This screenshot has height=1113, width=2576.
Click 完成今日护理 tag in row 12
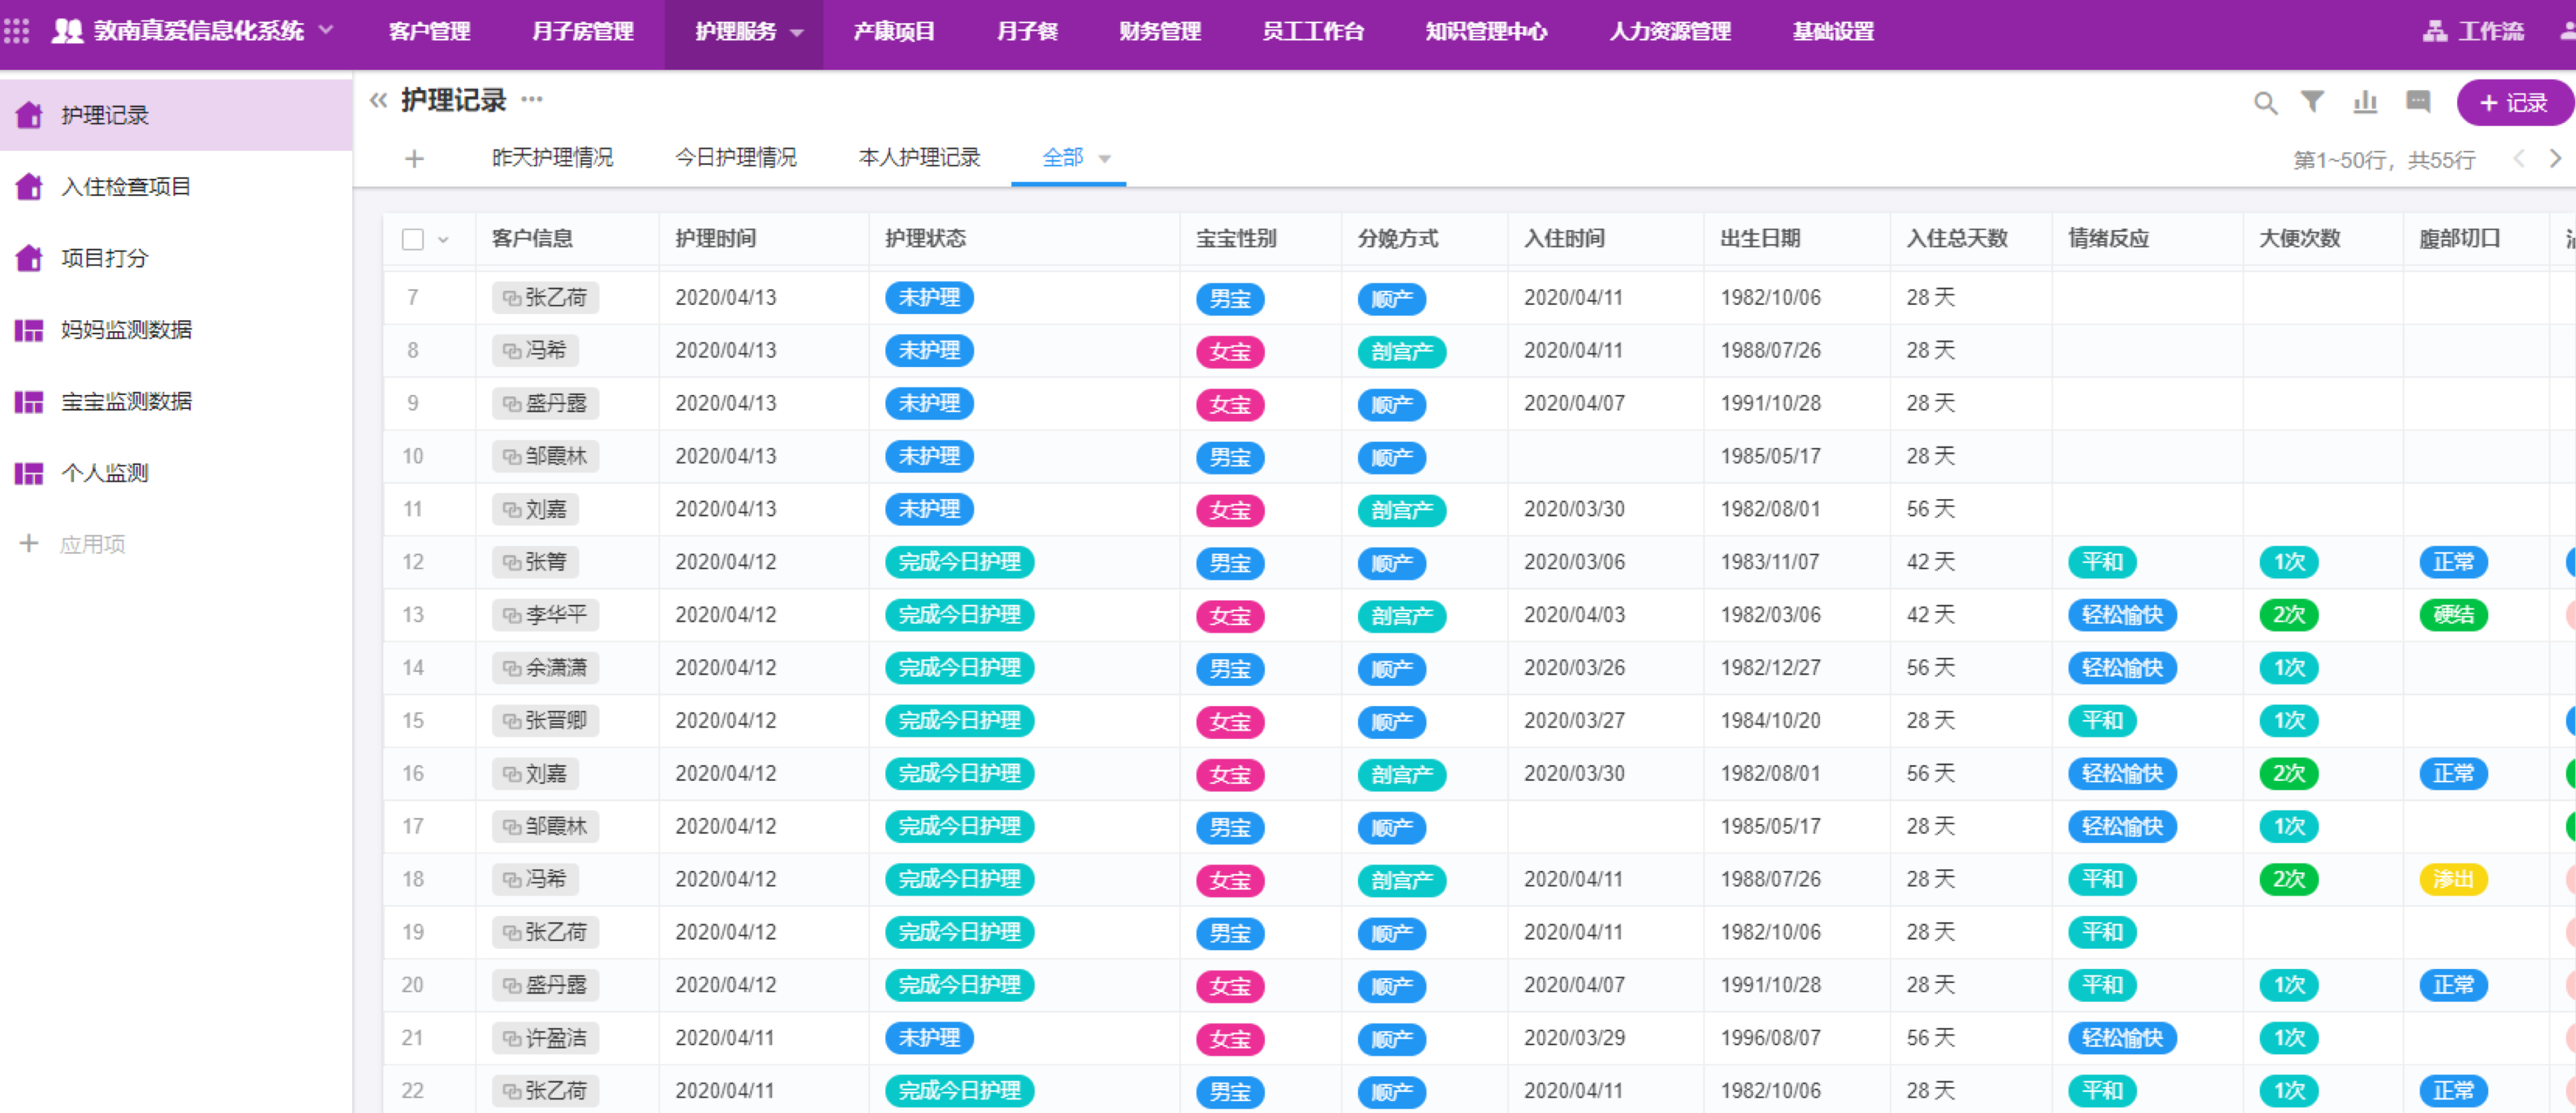pyautogui.click(x=959, y=562)
